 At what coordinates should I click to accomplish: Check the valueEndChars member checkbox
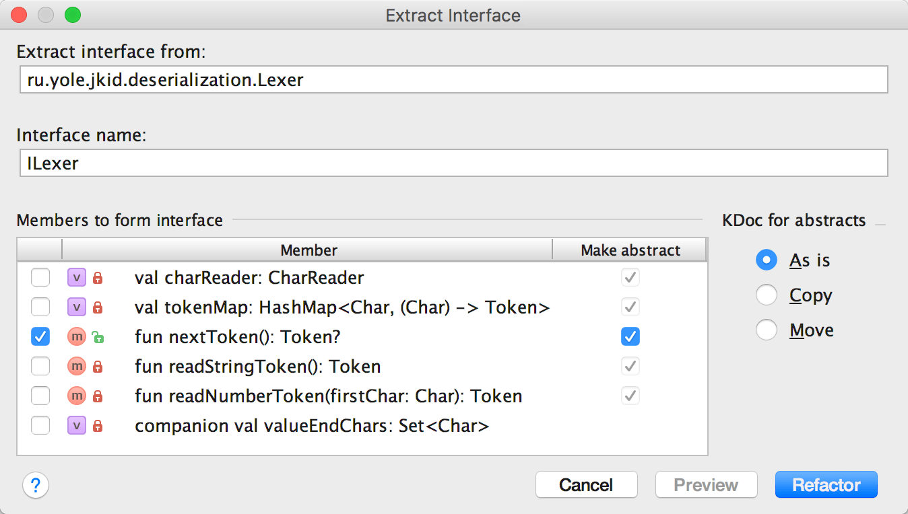tap(40, 425)
